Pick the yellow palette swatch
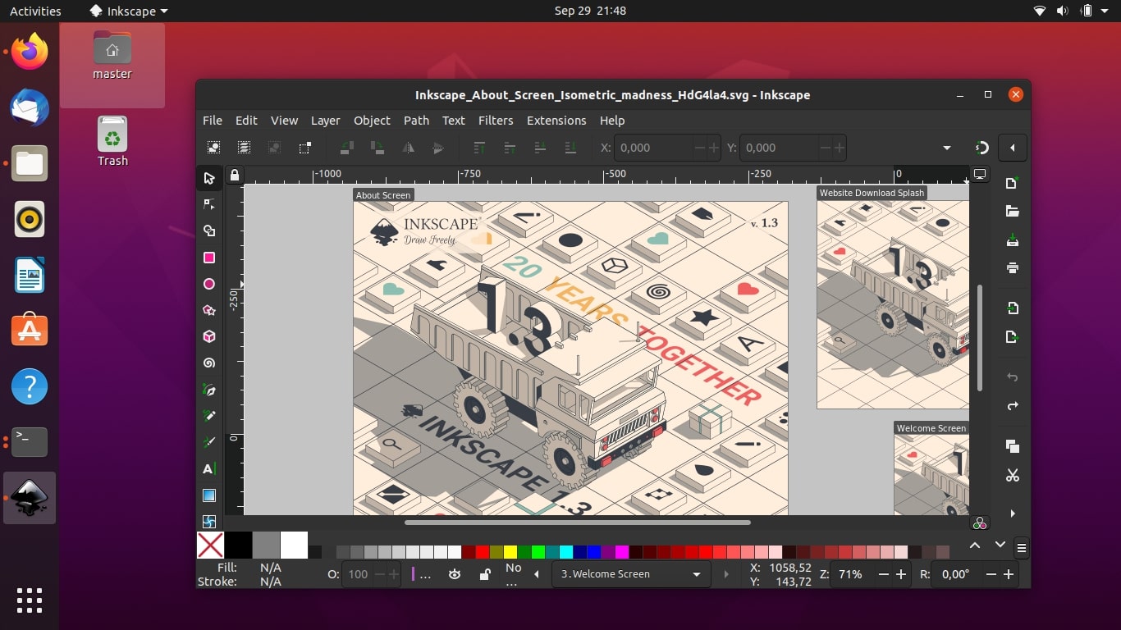The image size is (1121, 630). pyautogui.click(x=510, y=552)
